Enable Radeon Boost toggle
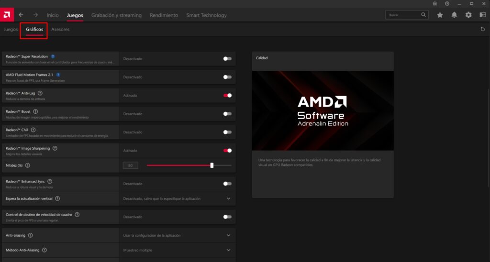The image size is (490, 262). click(227, 114)
